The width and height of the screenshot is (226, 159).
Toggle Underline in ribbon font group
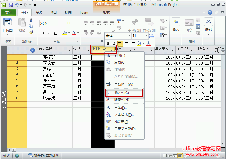(x=55, y=33)
